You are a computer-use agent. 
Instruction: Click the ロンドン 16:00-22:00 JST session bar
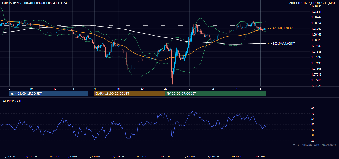[129, 94]
